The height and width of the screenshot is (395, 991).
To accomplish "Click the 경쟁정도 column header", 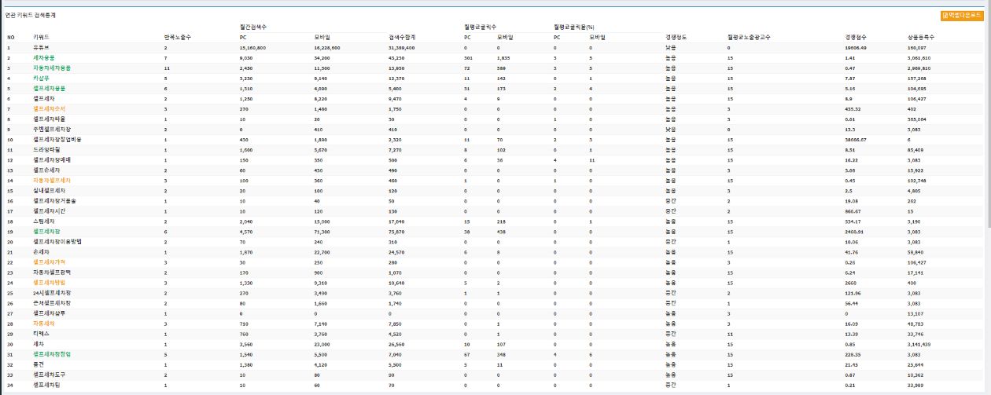I will 676,37.
